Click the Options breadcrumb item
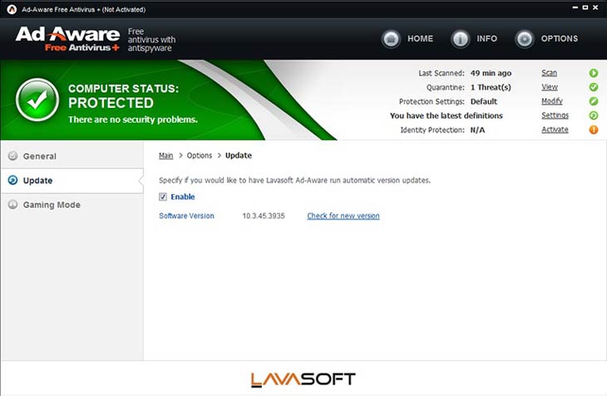This screenshot has width=607, height=396. (200, 156)
